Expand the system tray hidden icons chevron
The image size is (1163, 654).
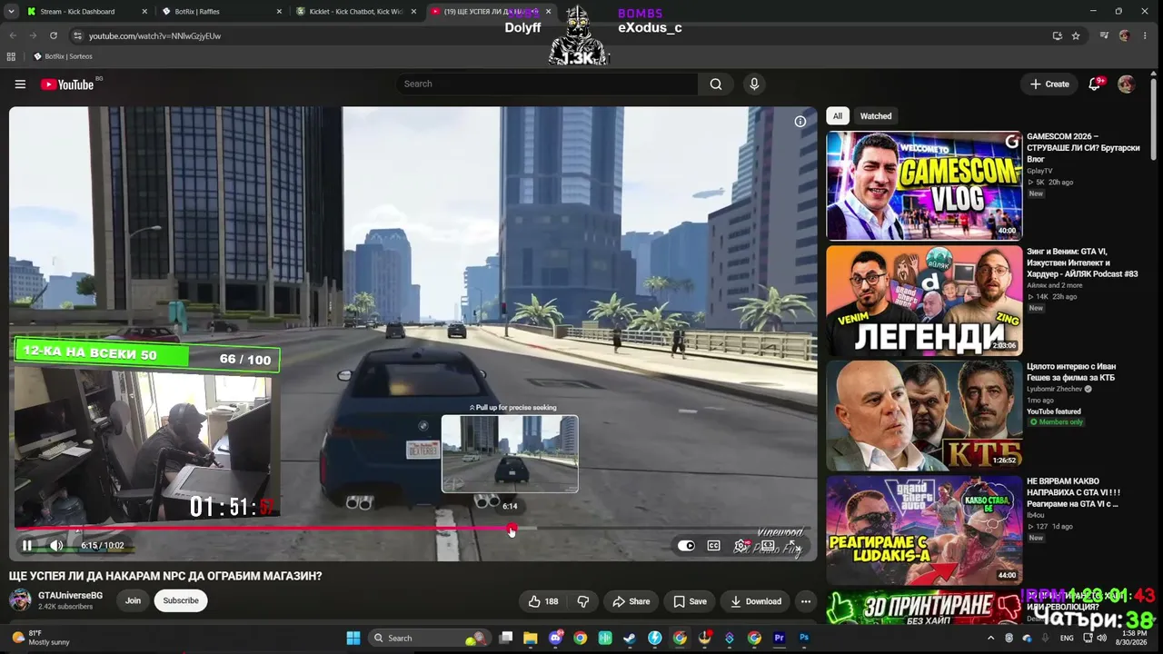point(990,638)
